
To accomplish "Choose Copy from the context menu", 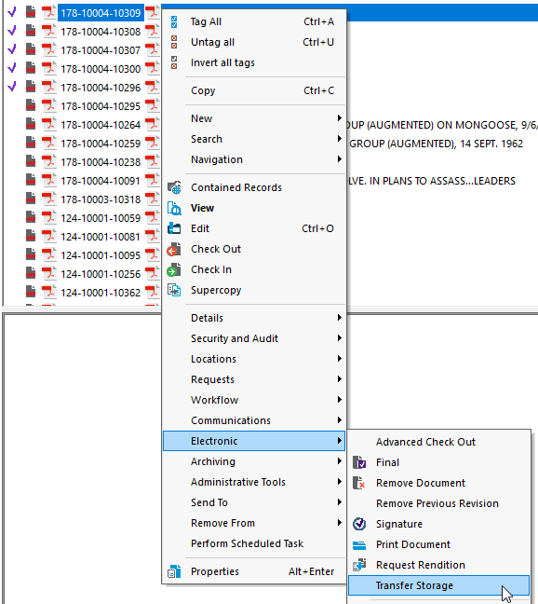I will tap(254, 90).
